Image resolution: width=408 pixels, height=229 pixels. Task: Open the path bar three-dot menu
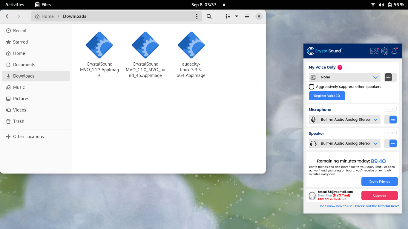click(197, 16)
